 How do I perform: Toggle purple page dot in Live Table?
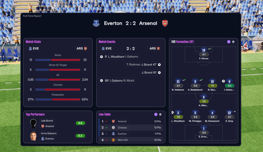coord(156,114)
